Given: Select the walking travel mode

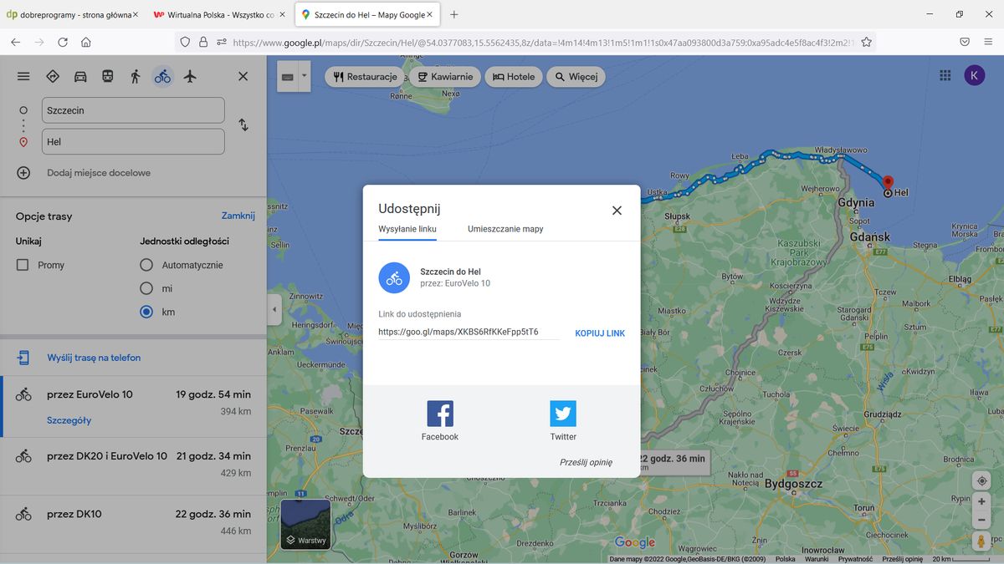Looking at the screenshot, I should pos(135,75).
